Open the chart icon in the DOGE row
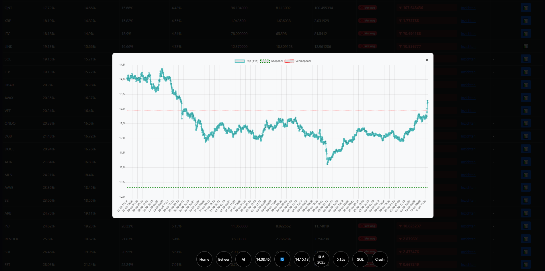 coord(526,149)
